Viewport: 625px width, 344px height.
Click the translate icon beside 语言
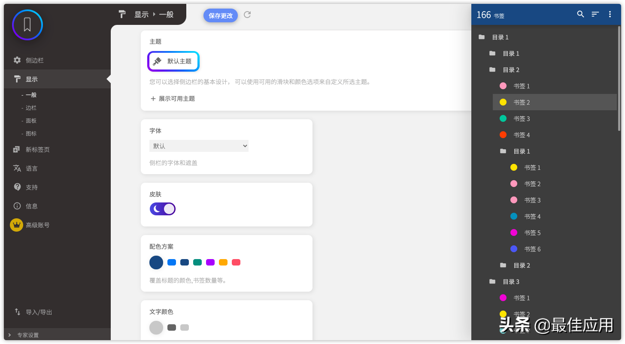pyautogui.click(x=17, y=168)
